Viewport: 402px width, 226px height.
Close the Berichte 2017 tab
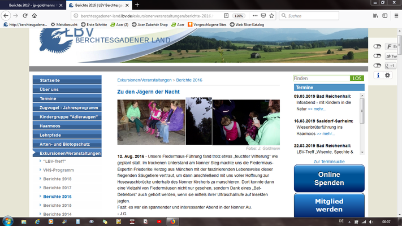coord(60,5)
